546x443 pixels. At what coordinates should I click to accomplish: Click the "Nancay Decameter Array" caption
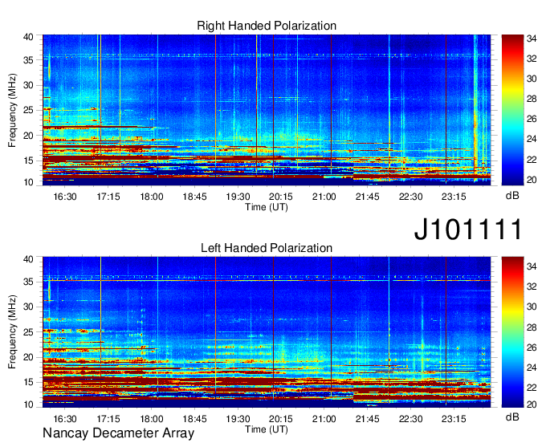point(118,433)
